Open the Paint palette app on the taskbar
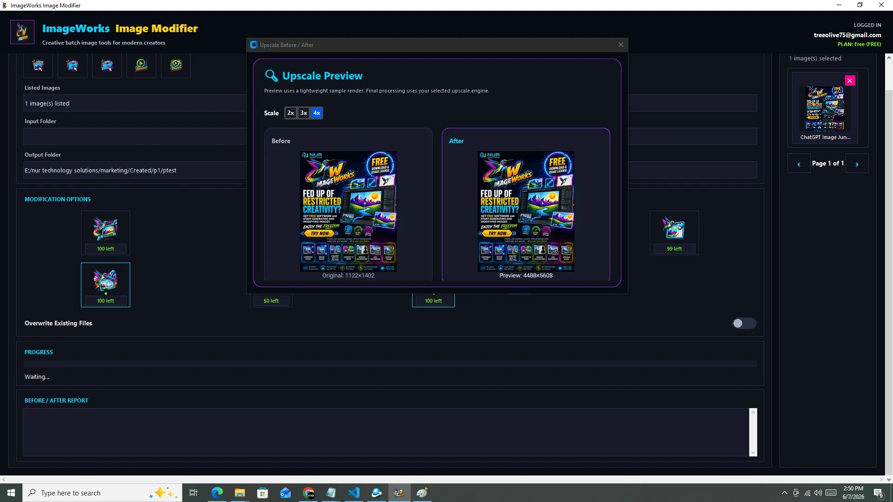This screenshot has width=893, height=502. pos(422,493)
